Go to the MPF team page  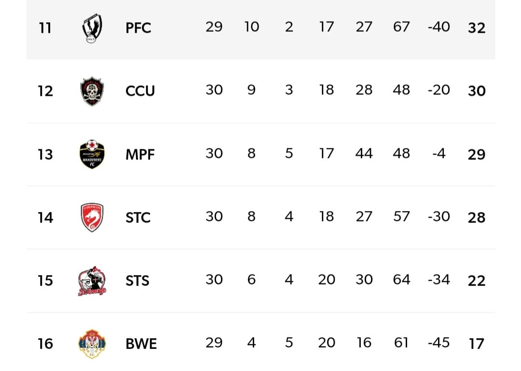(140, 154)
